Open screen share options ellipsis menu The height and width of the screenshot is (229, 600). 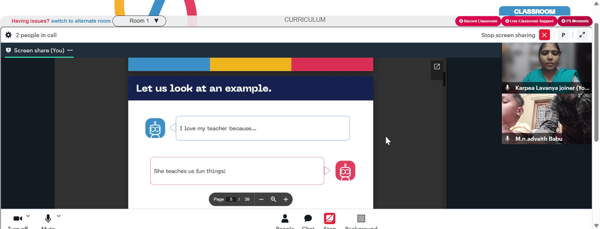(70, 50)
